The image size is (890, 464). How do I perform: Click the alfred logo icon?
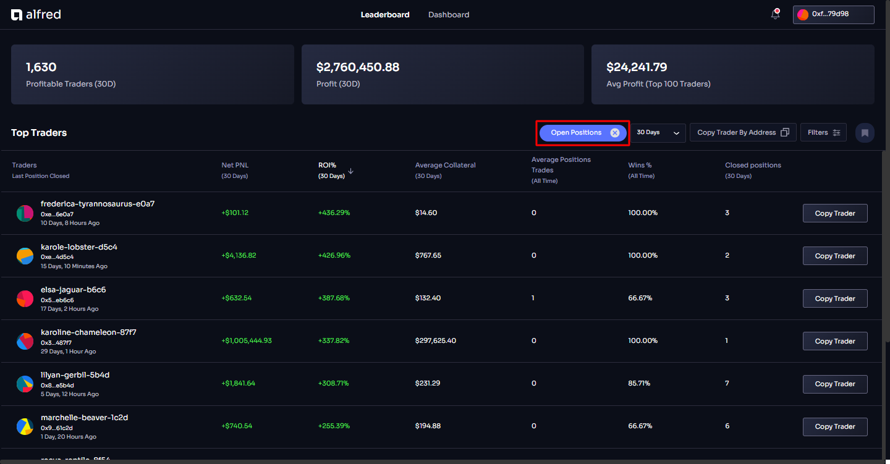pos(17,15)
